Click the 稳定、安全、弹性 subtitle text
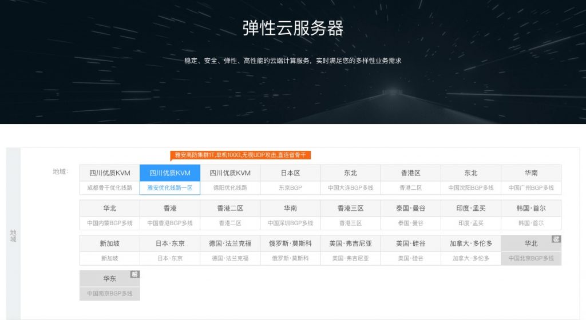This screenshot has height=320, width=586. click(x=293, y=61)
